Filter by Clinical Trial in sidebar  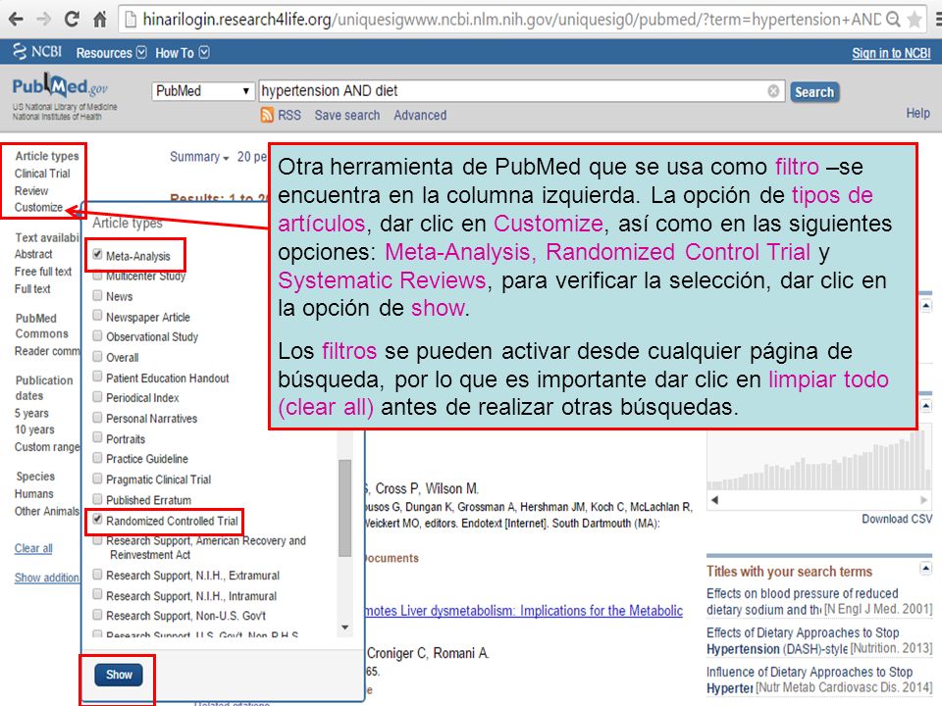(42, 174)
